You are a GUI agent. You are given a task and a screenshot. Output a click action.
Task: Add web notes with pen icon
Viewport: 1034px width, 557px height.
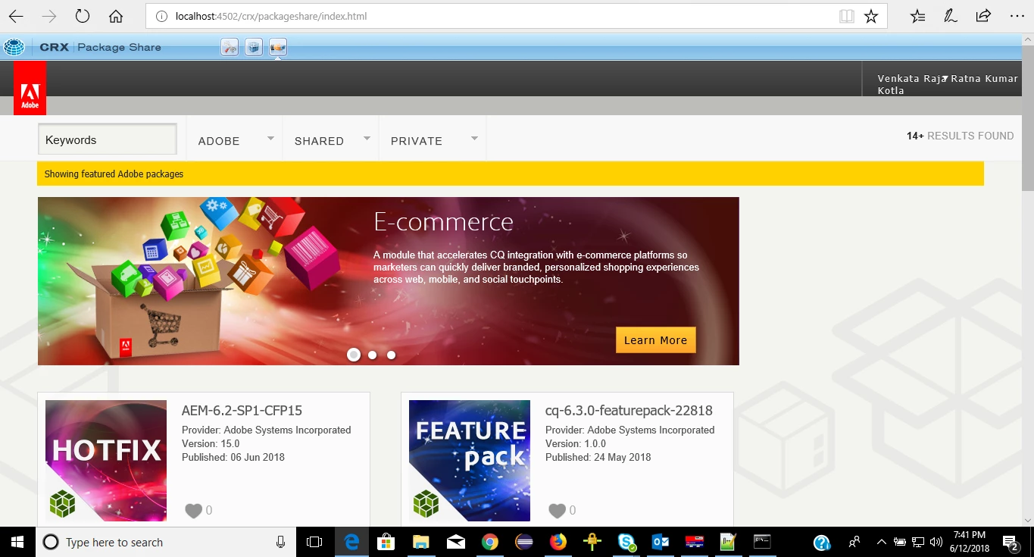tap(950, 16)
